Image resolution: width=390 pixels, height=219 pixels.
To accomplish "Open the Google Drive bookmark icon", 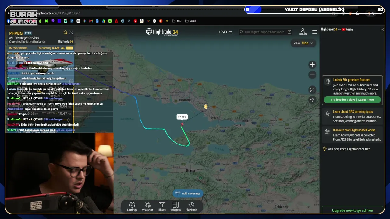I will click(104, 21).
